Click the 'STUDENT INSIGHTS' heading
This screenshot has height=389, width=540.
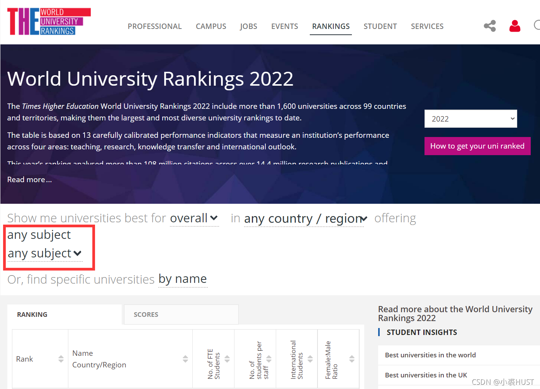(x=422, y=332)
